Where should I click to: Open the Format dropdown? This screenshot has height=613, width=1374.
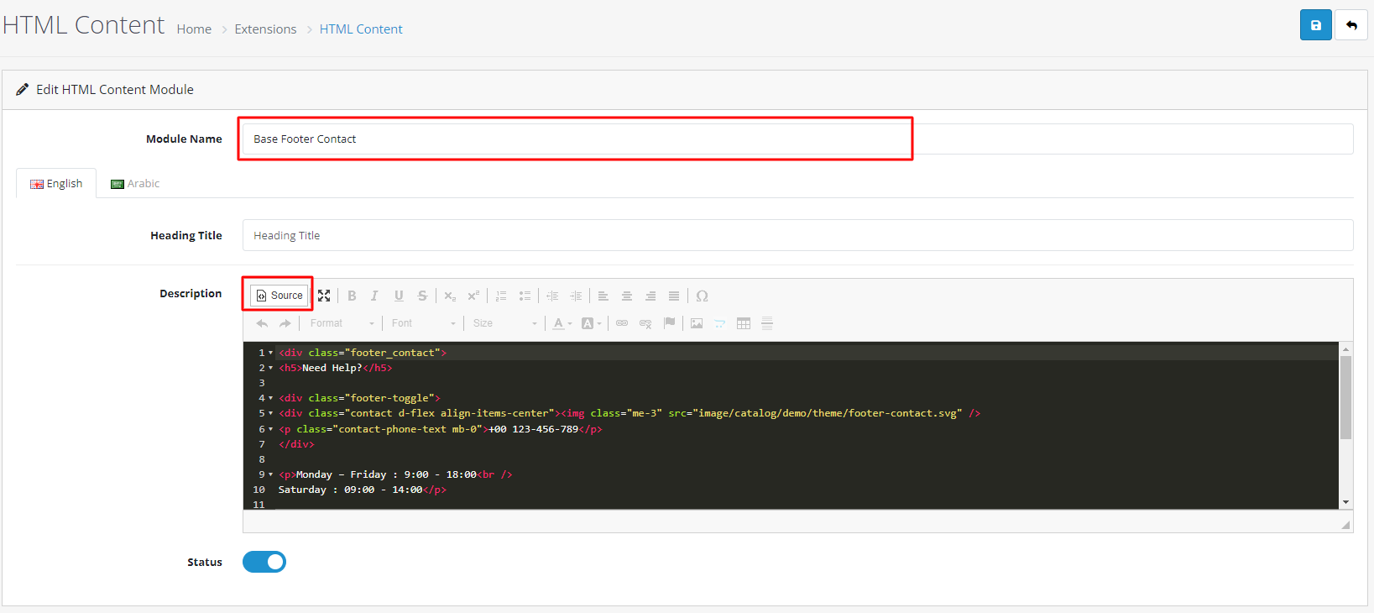(342, 323)
